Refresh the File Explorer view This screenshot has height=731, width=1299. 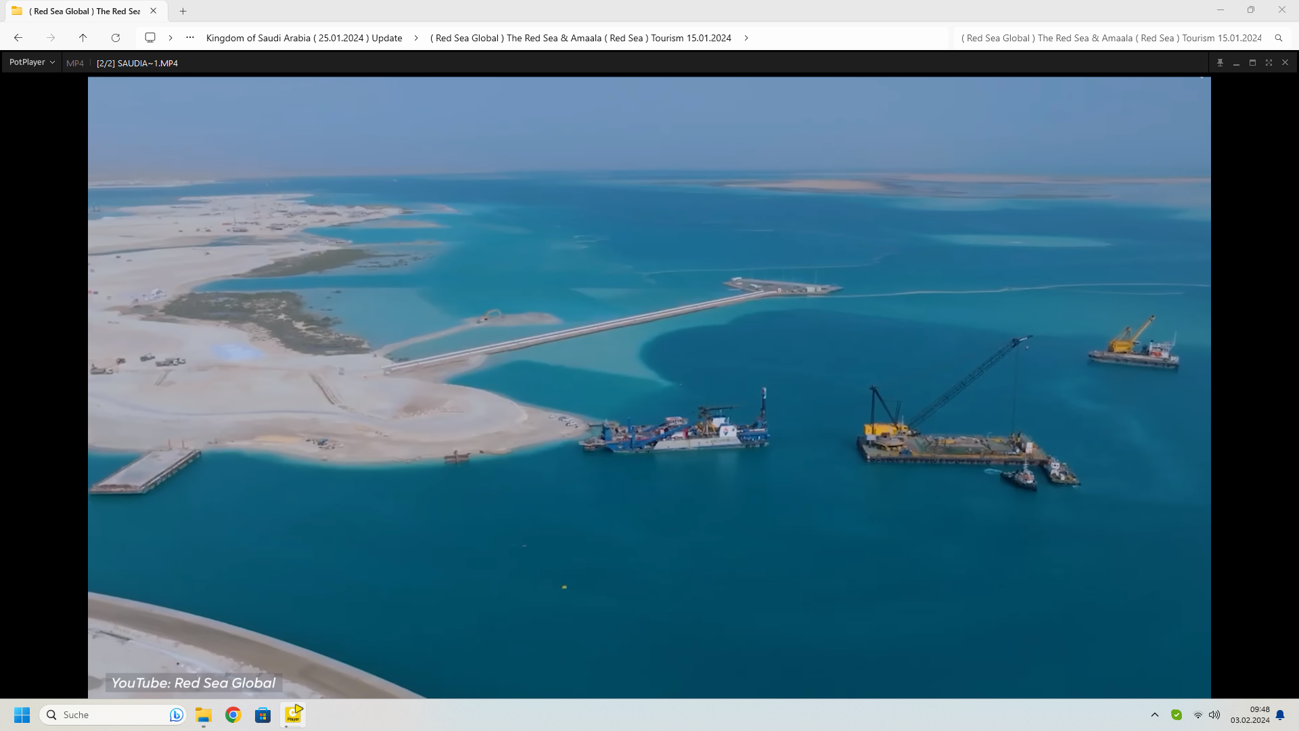[116, 38]
